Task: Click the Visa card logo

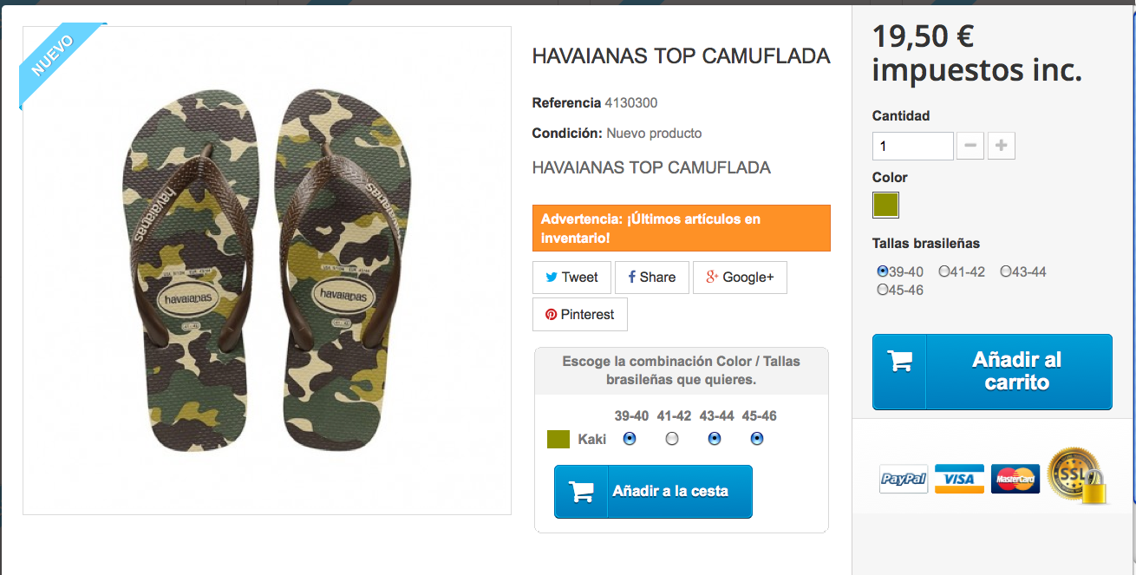Action: [959, 479]
